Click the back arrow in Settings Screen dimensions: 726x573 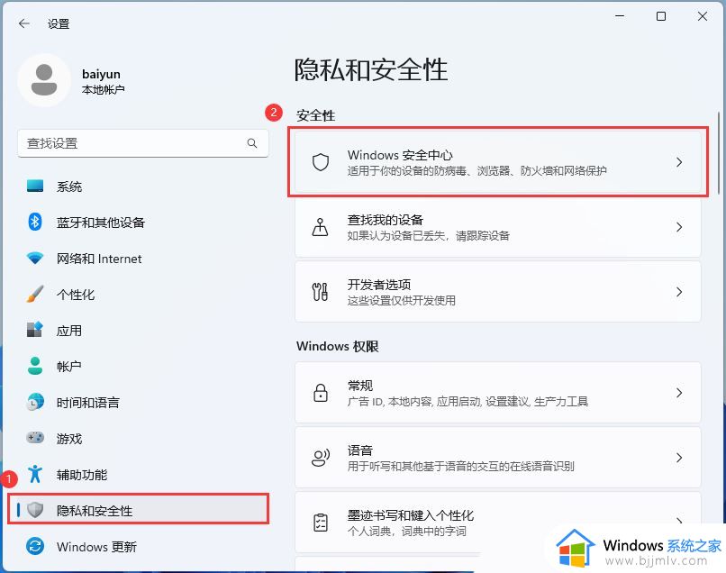(x=24, y=23)
